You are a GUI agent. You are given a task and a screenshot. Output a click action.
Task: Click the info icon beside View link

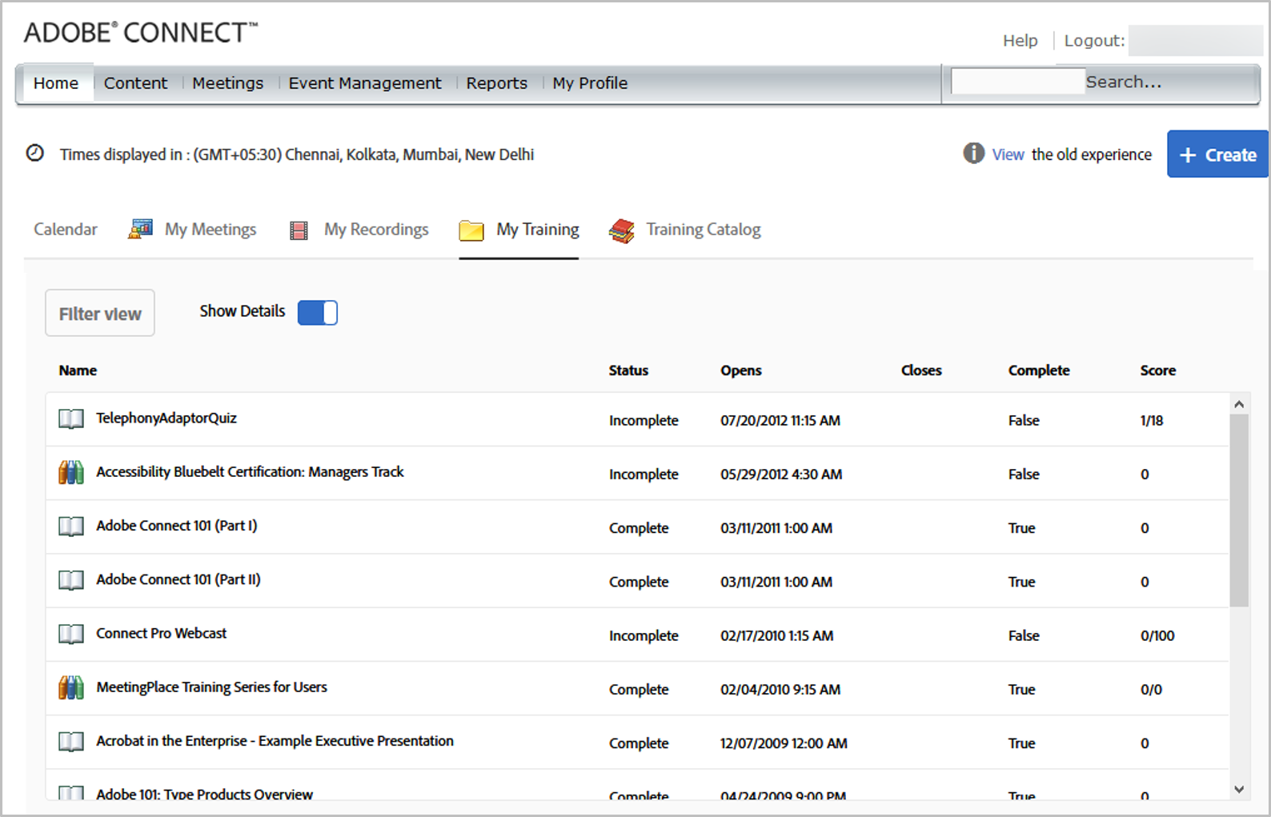tap(973, 153)
